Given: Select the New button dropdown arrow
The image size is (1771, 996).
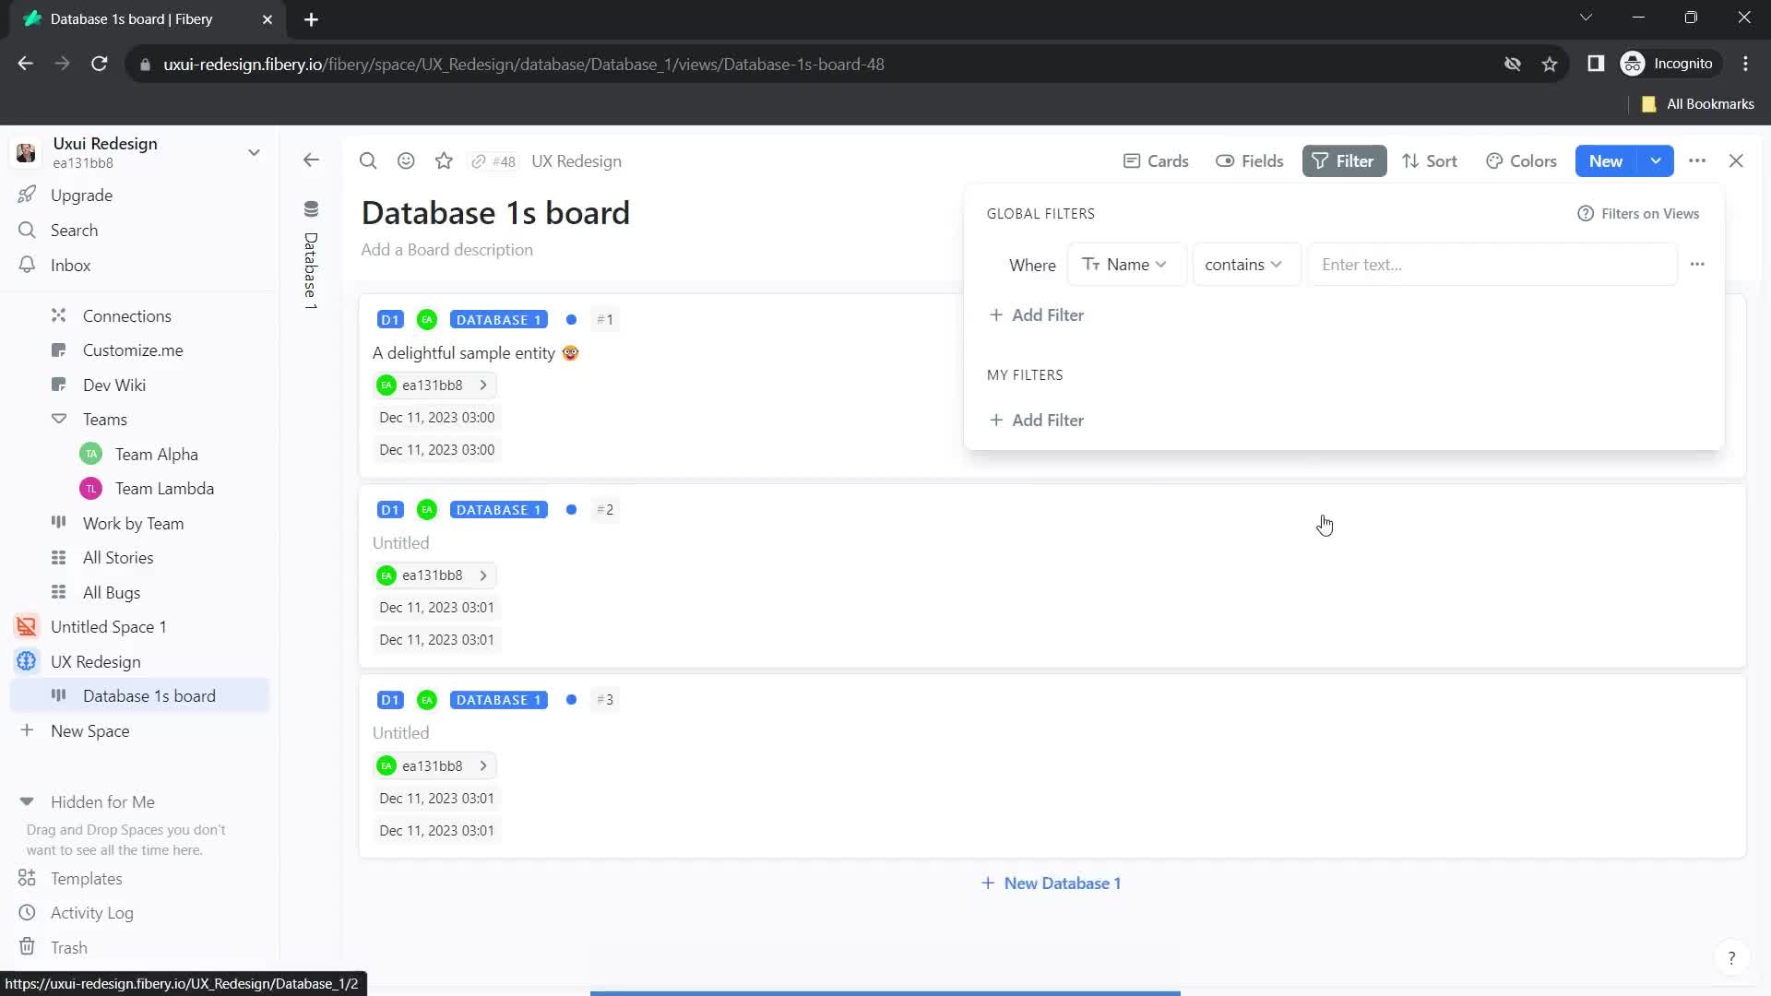Looking at the screenshot, I should pos(1657,160).
